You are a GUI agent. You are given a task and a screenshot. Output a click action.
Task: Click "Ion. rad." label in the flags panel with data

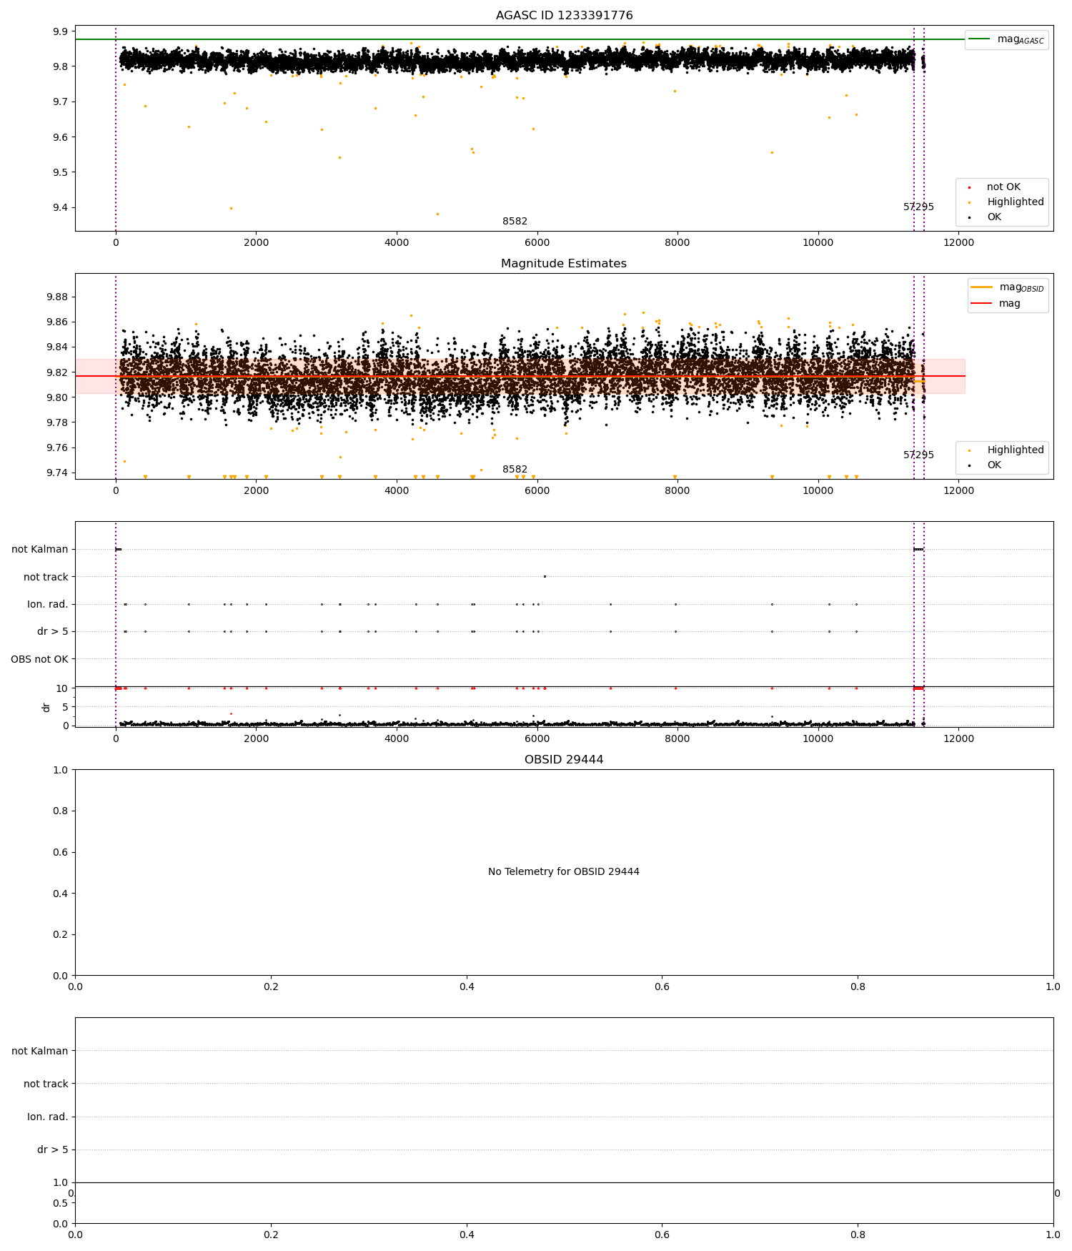point(48,605)
